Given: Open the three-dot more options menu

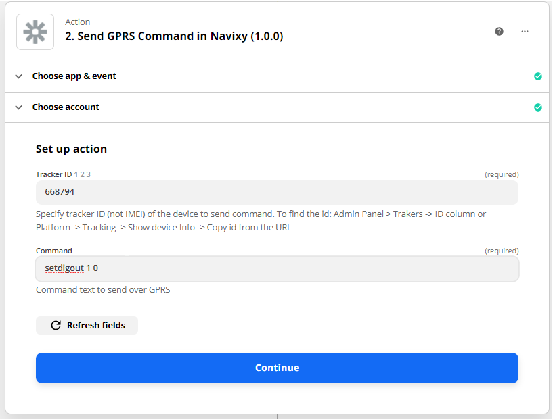Looking at the screenshot, I should coord(525,32).
